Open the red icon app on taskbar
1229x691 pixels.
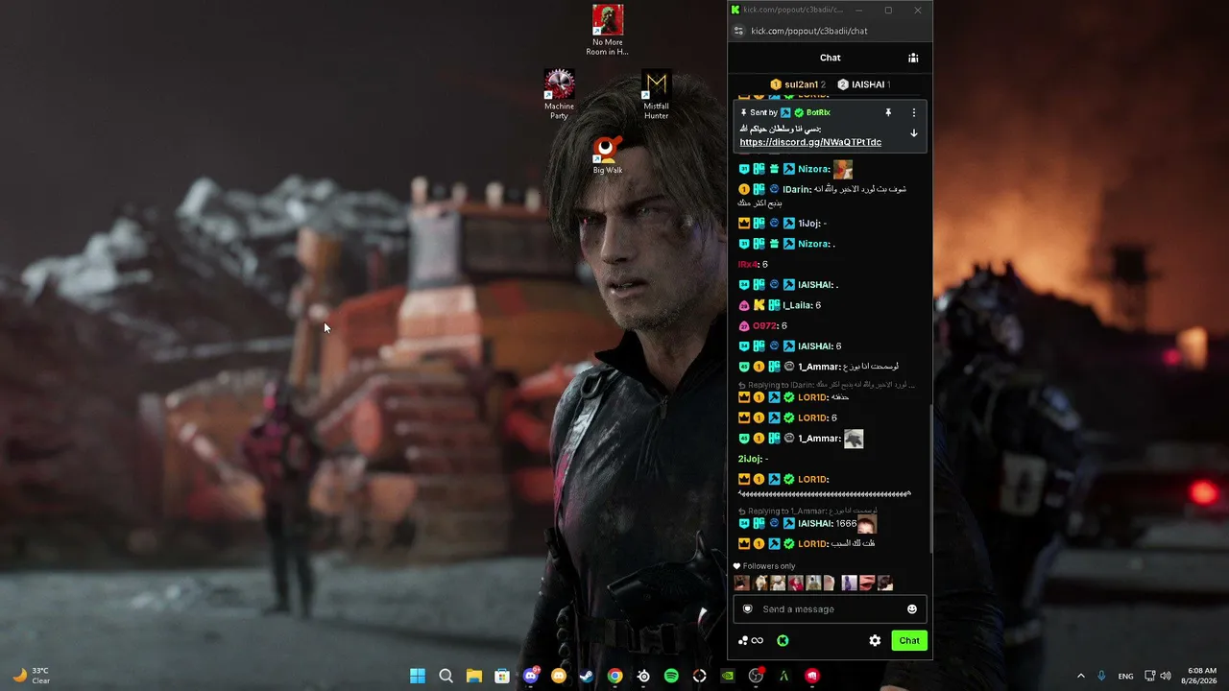click(812, 676)
